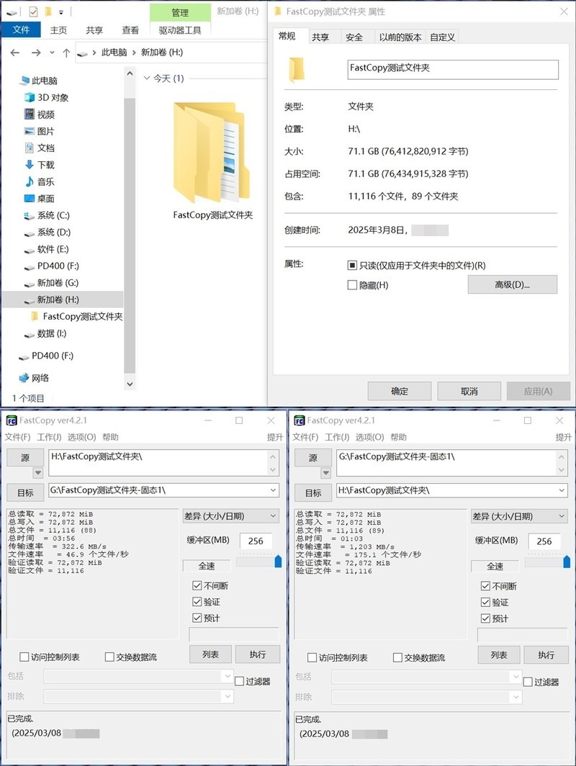This screenshot has width=576, height=766.
Task: Adjust the 全速 speed slider in FastCopy
Action: click(276, 562)
